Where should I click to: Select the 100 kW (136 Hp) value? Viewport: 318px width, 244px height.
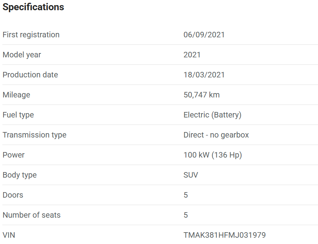click(x=213, y=155)
